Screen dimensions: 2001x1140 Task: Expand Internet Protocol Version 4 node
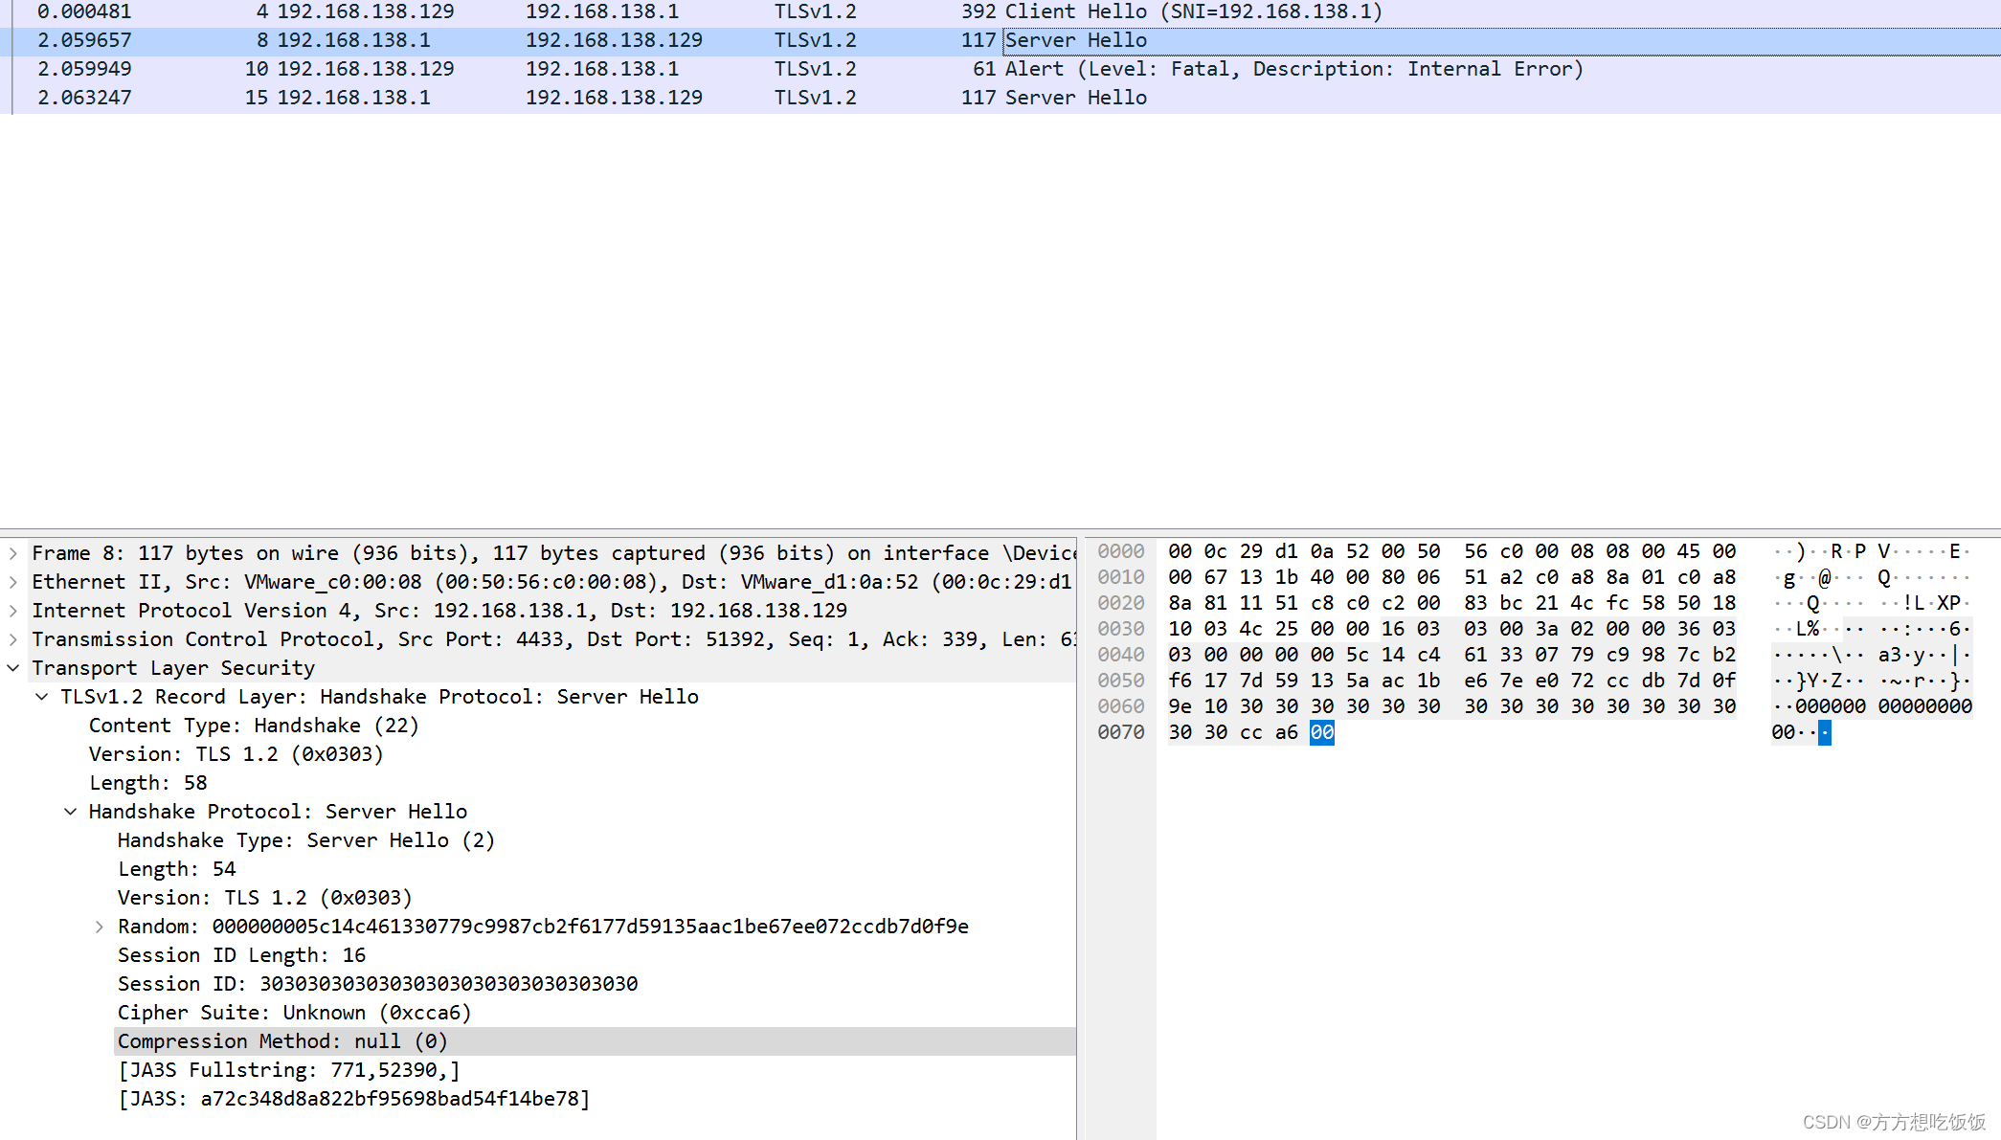[x=13, y=611]
